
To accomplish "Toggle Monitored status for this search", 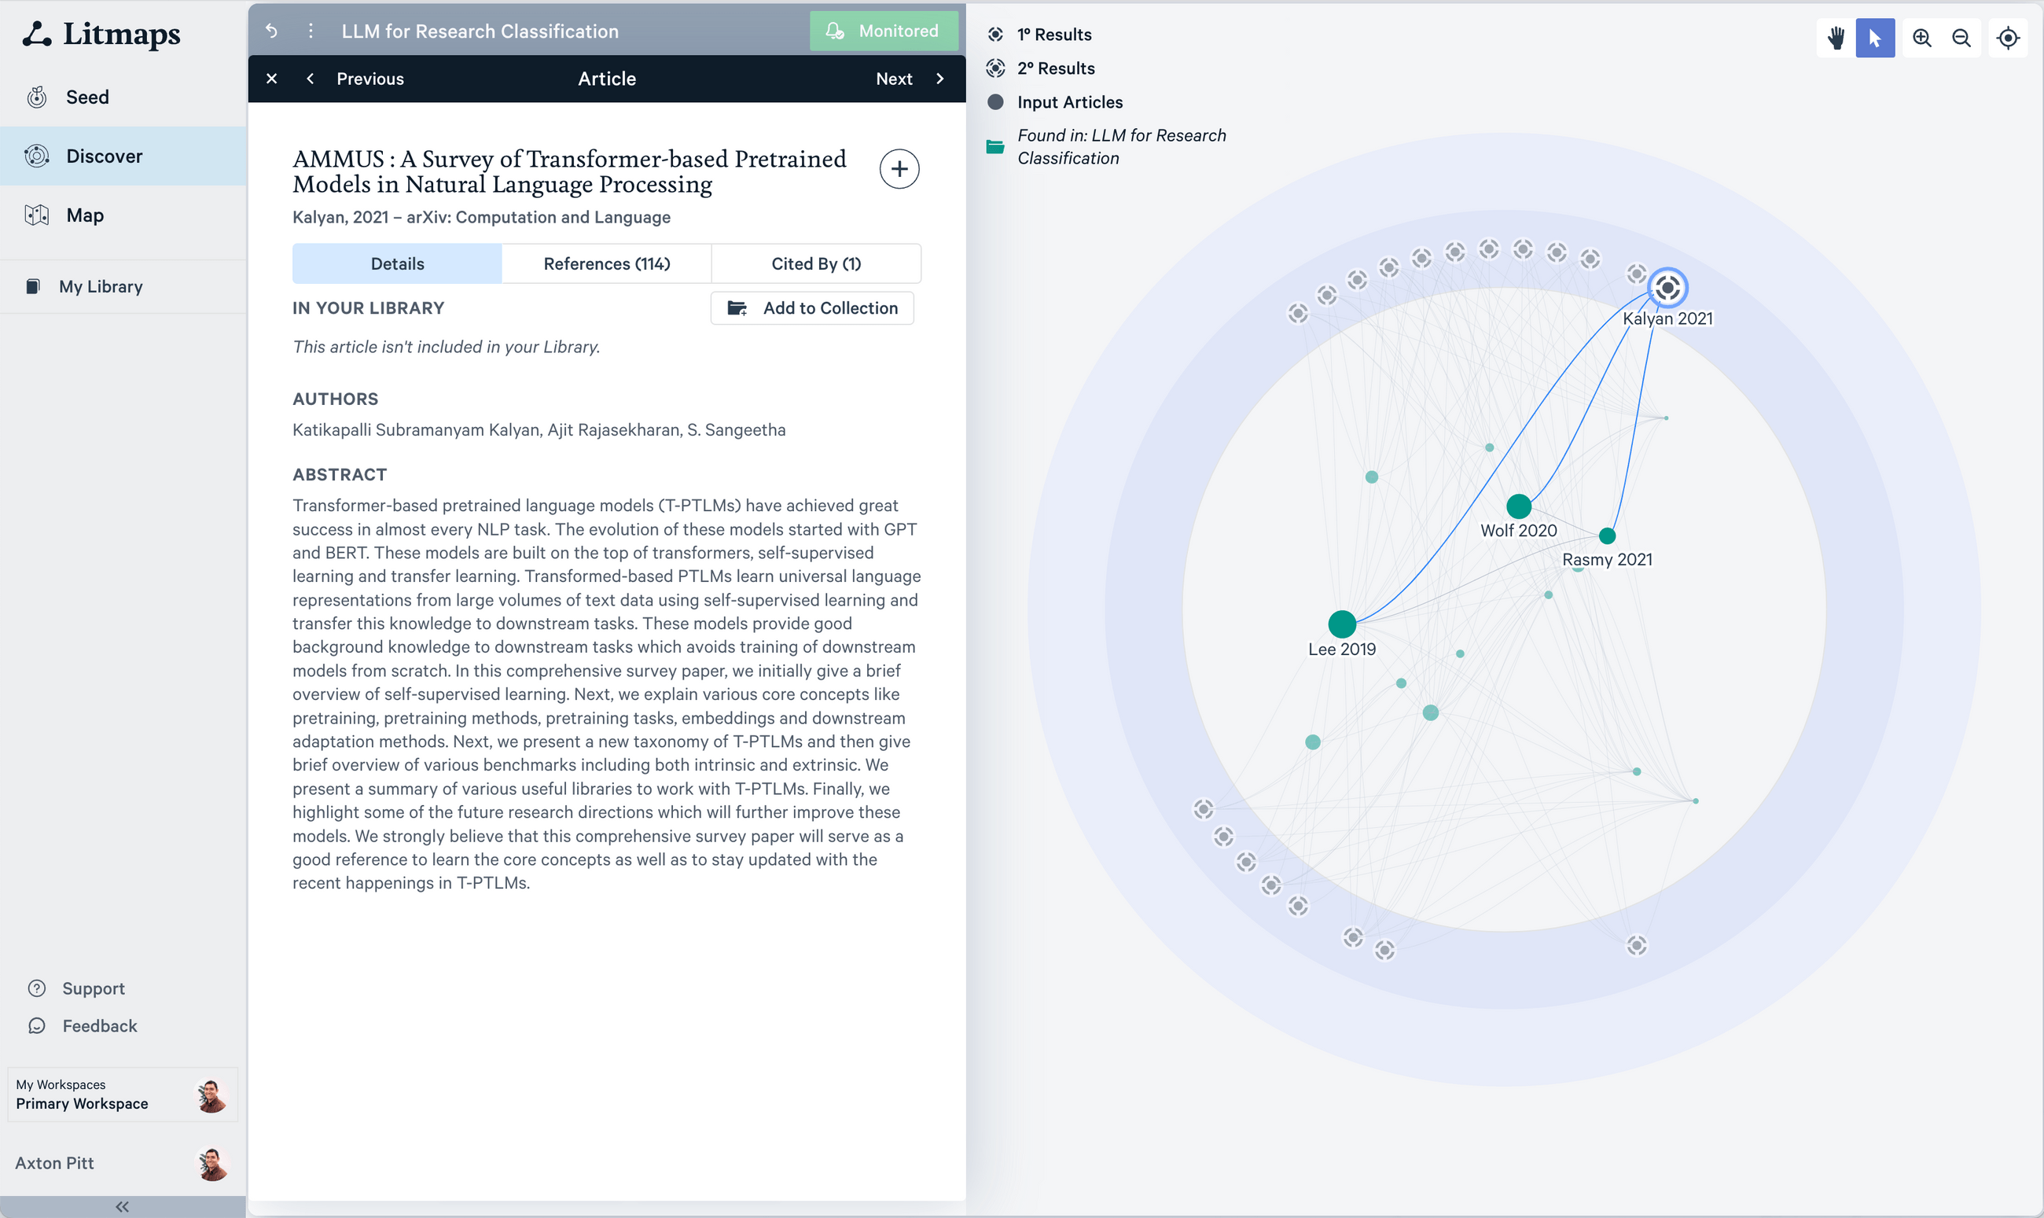I will tap(884, 31).
